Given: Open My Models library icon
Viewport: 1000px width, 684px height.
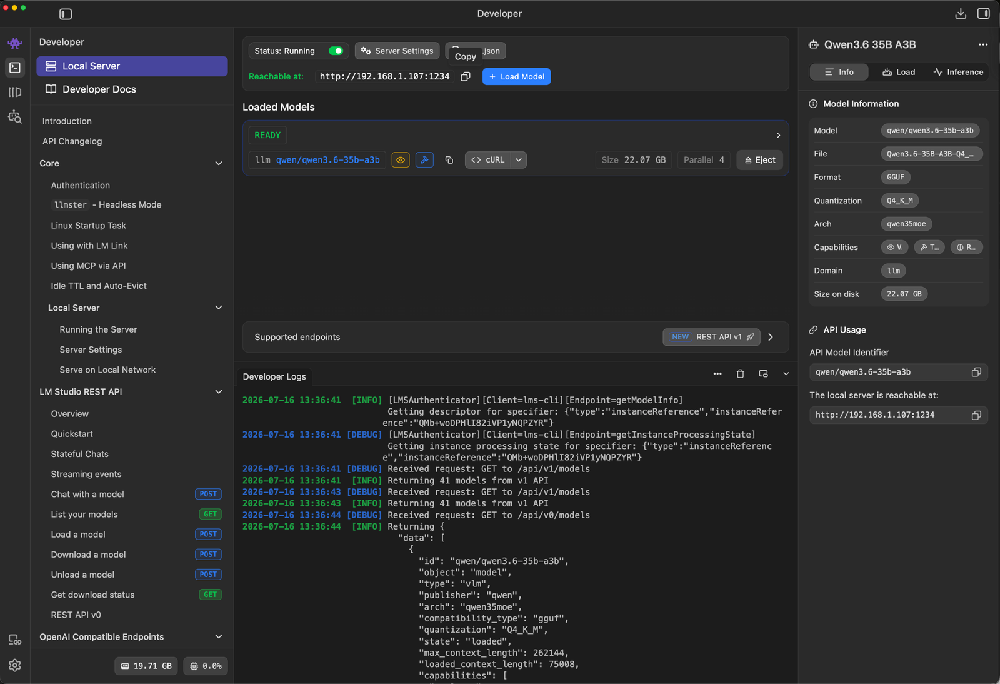Looking at the screenshot, I should coord(15,92).
